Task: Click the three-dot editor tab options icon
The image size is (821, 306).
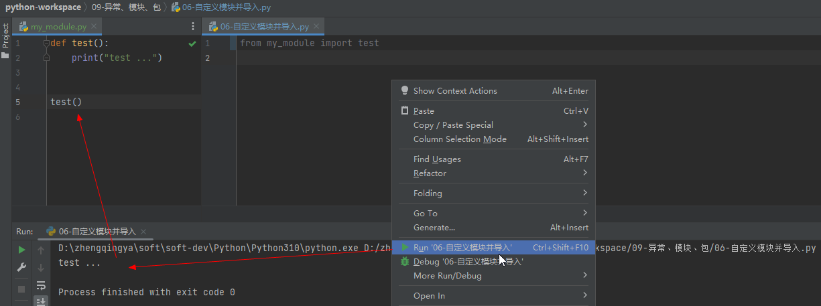Action: (x=194, y=26)
